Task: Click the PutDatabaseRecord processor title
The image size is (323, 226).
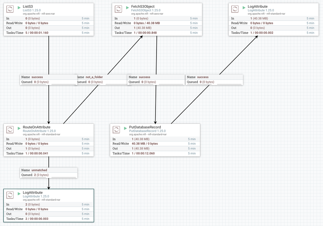Action: pyautogui.click(x=145, y=127)
